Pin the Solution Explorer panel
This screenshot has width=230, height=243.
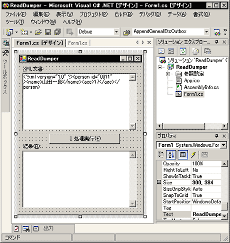(x=216, y=42)
